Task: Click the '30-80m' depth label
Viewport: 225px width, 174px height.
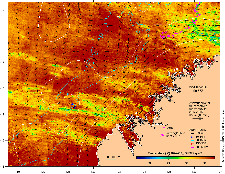Action: [x=200, y=137]
